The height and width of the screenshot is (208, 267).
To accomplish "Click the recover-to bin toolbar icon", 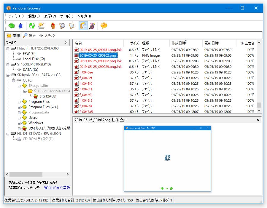I will tap(53, 26).
